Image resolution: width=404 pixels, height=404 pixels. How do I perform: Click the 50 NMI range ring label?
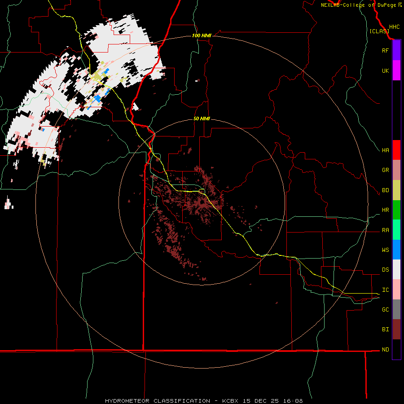point(202,119)
